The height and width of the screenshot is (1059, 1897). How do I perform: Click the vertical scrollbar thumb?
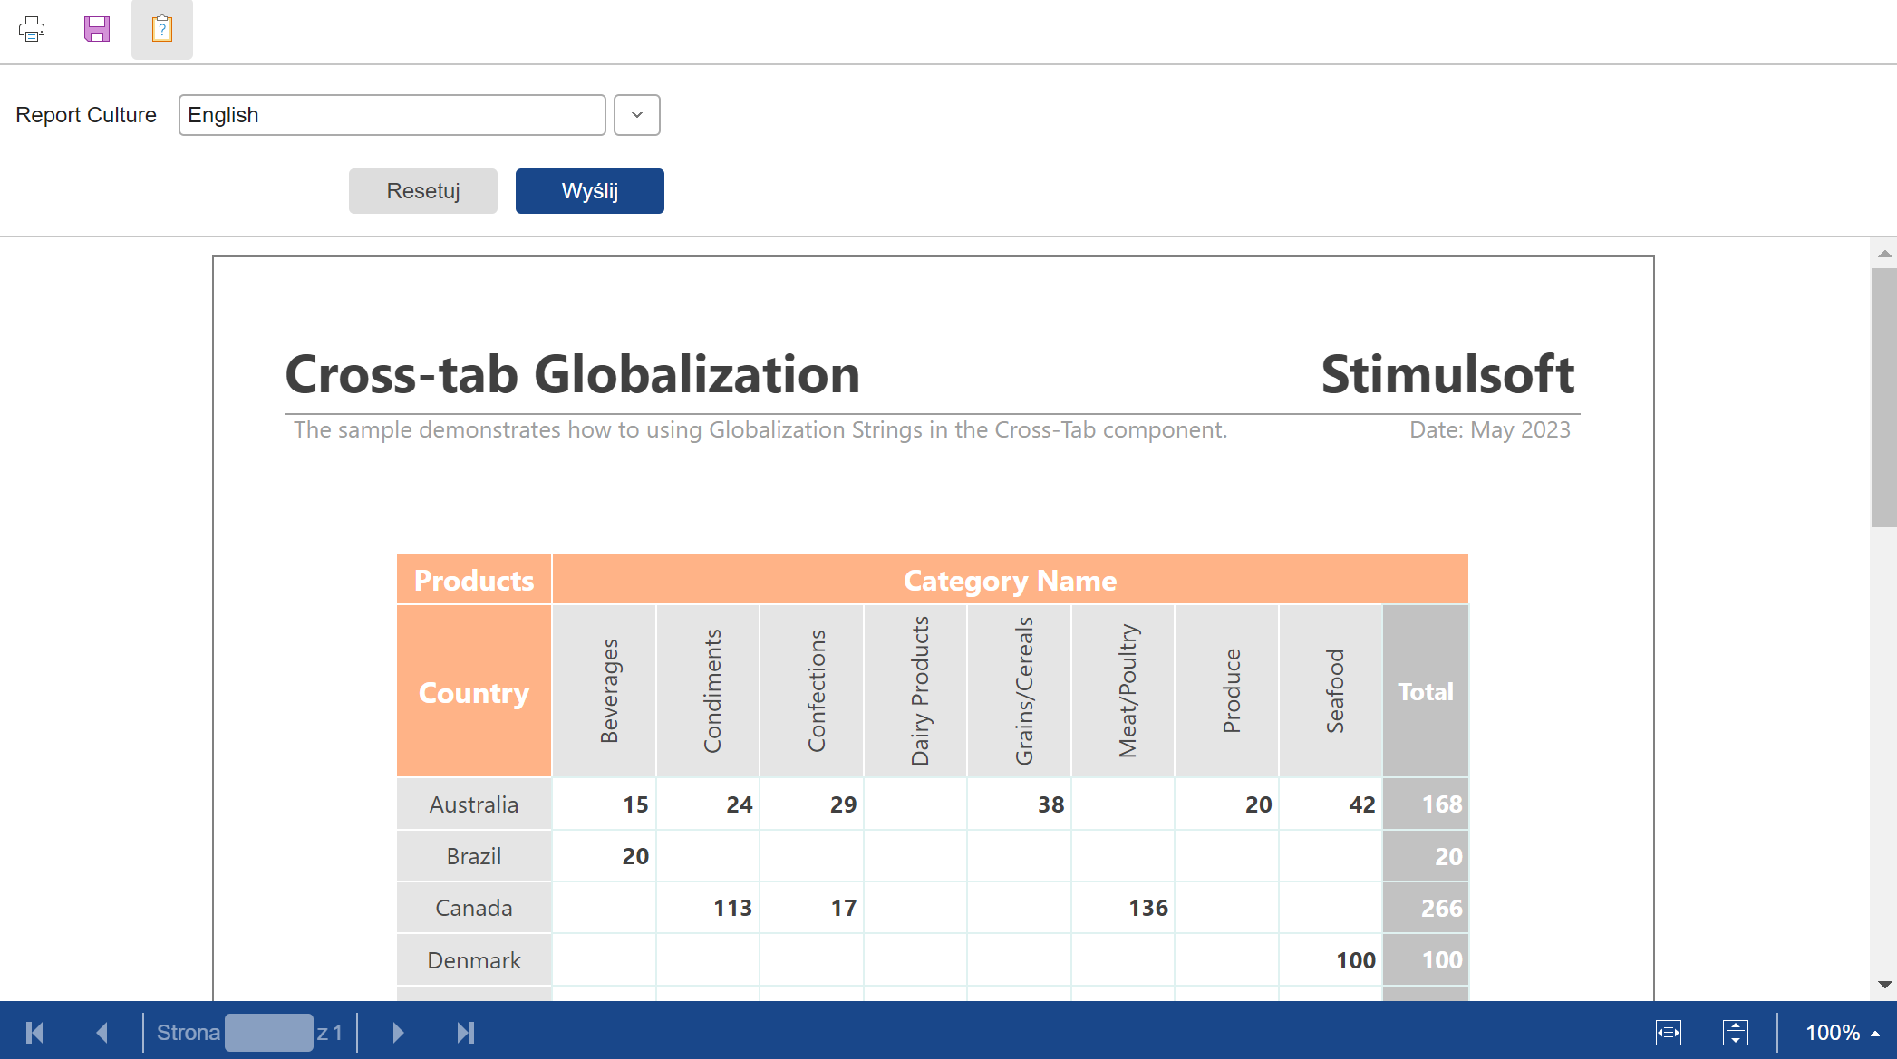[1884, 397]
